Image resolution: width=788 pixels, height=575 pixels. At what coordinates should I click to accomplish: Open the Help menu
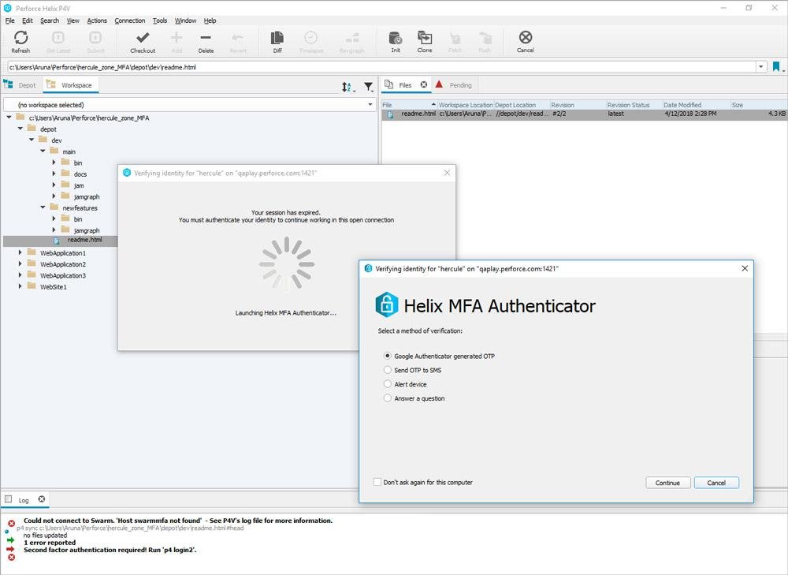(210, 21)
